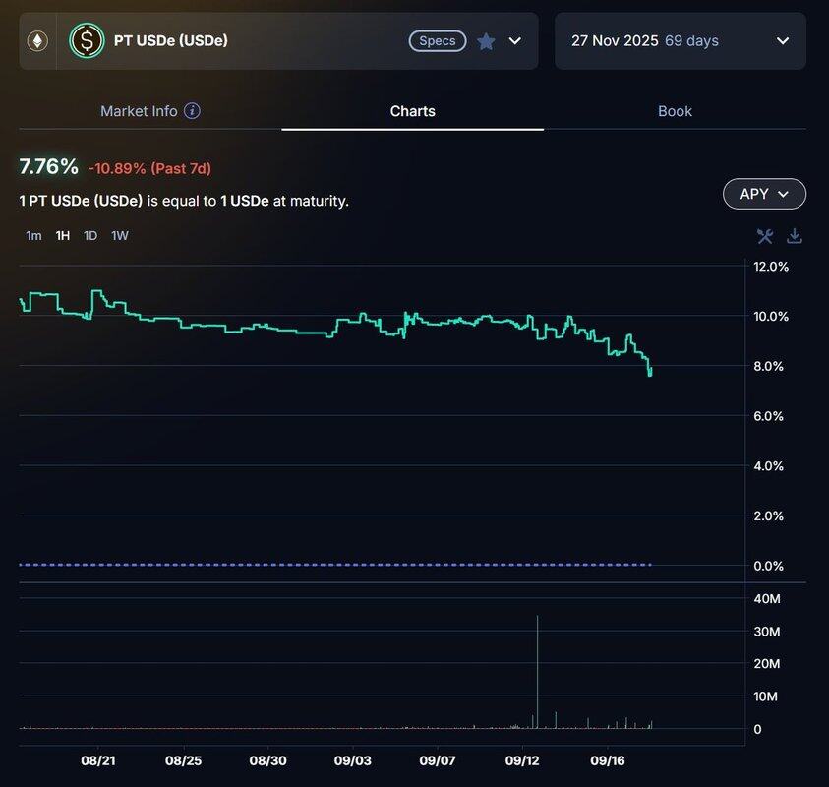Click the latest APY line endpoint
The width and height of the screenshot is (829, 787).
click(x=650, y=370)
